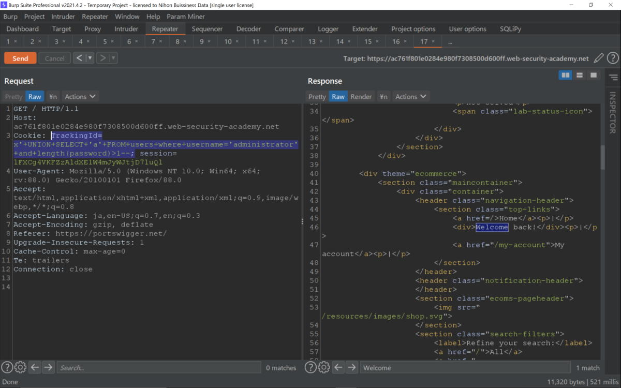
Task: Switch to the Decoder tab
Action: coord(249,29)
